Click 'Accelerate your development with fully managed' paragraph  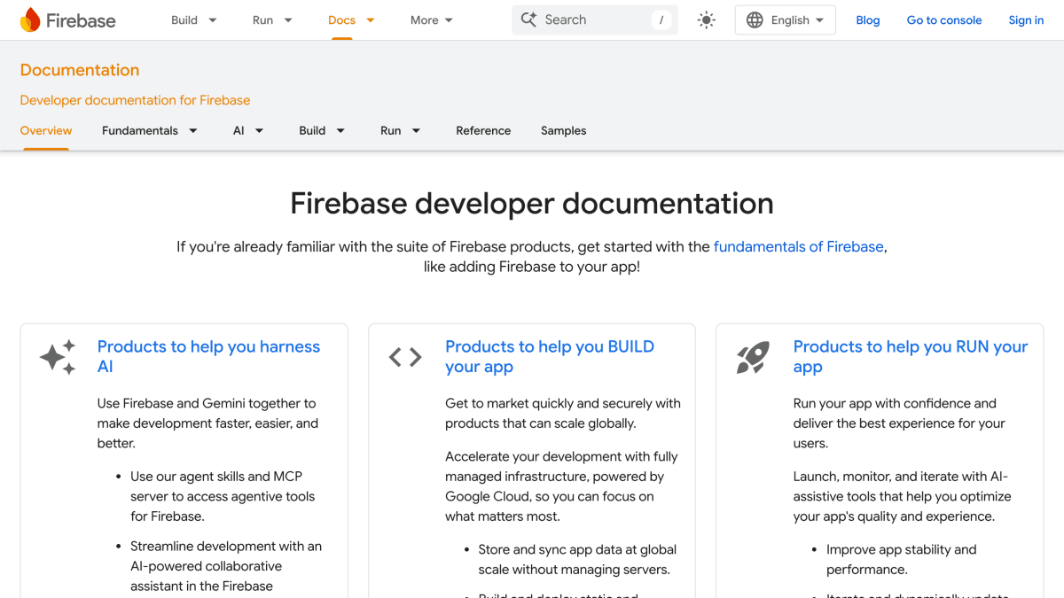561,486
